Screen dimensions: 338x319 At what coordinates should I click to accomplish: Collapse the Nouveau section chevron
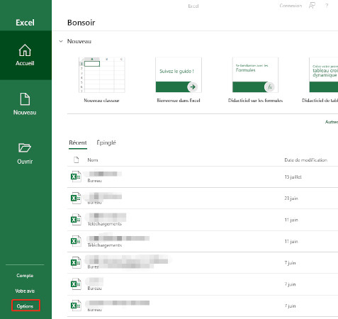pyautogui.click(x=61, y=41)
